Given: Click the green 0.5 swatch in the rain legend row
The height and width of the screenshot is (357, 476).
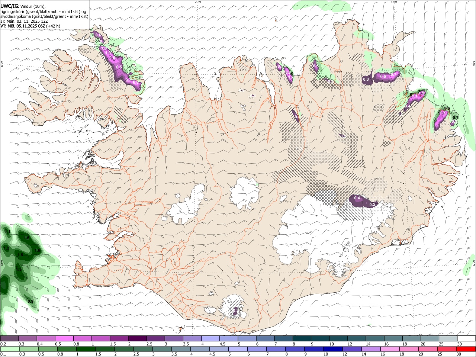Looking at the screenshot, I should coord(48,349).
